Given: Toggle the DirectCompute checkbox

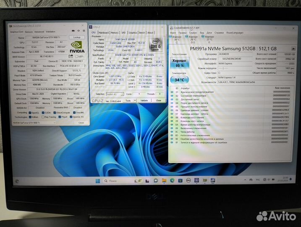Looking at the screenshot, I should pos(55,113).
